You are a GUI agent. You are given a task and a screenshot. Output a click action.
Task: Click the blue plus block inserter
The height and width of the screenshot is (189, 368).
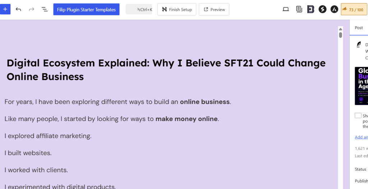[5, 9]
